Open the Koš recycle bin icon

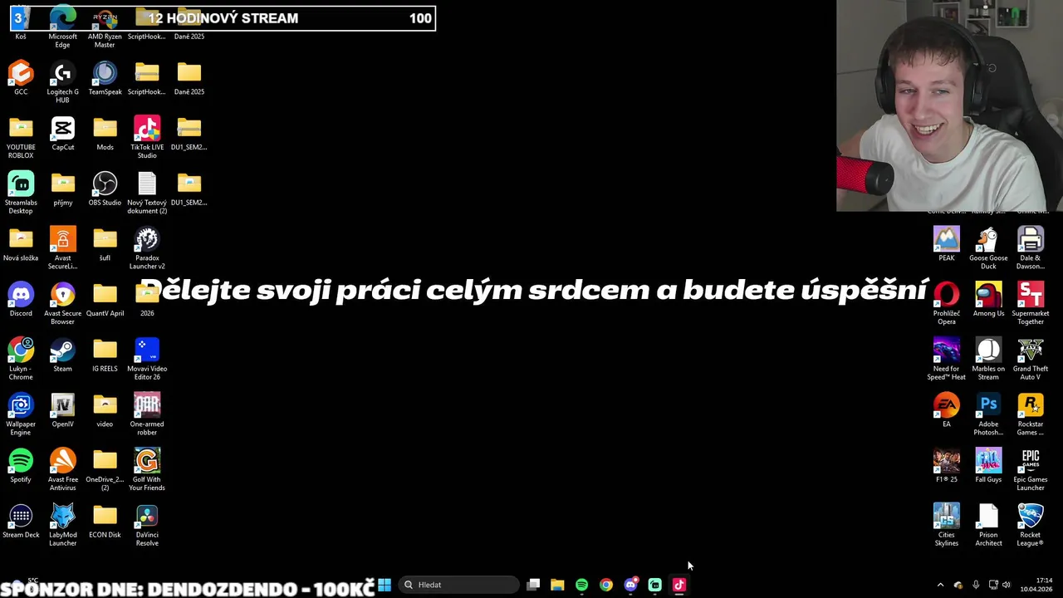[x=21, y=23]
